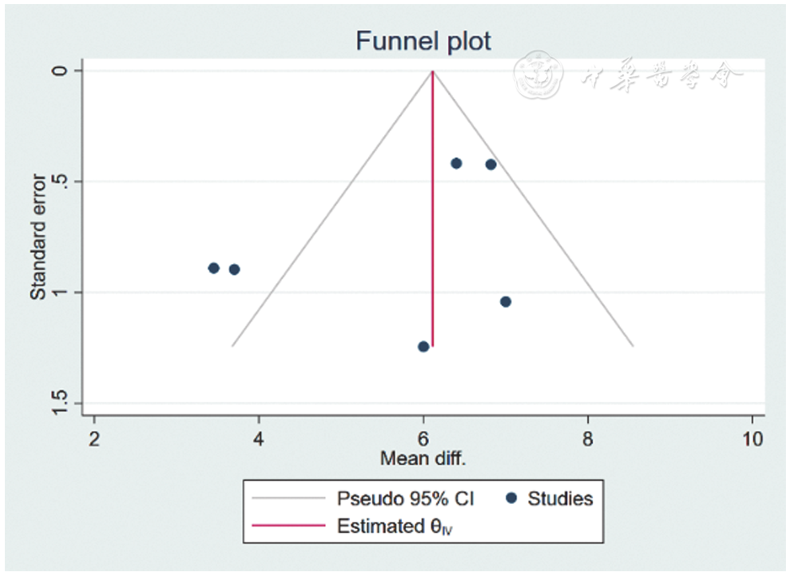Viewport: 790px width, 572px height.
Task: Click the leftmost study point on plot
Action: tap(214, 268)
